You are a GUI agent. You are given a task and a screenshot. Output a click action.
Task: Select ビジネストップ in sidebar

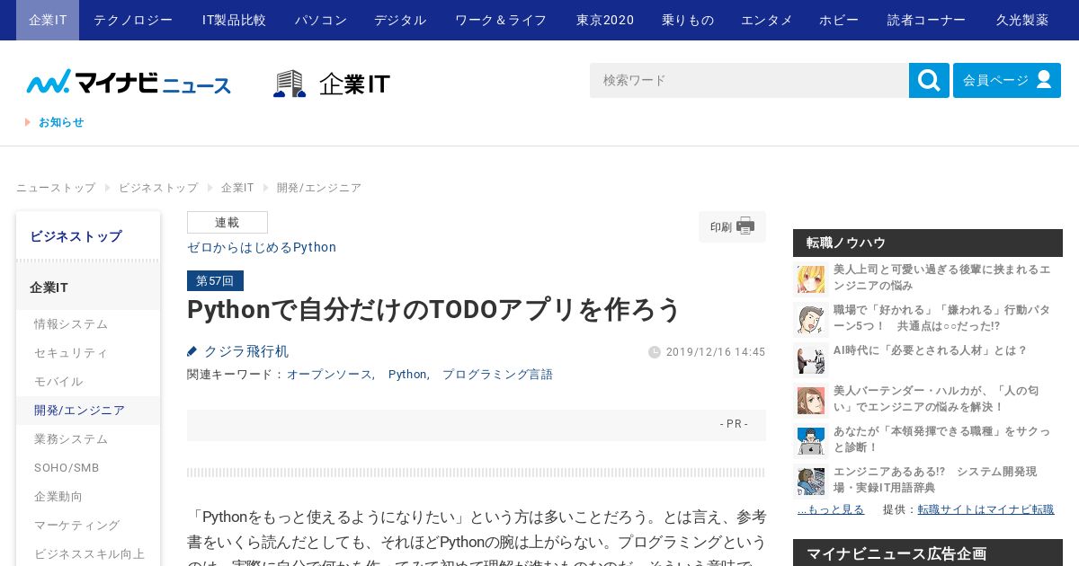click(88, 236)
